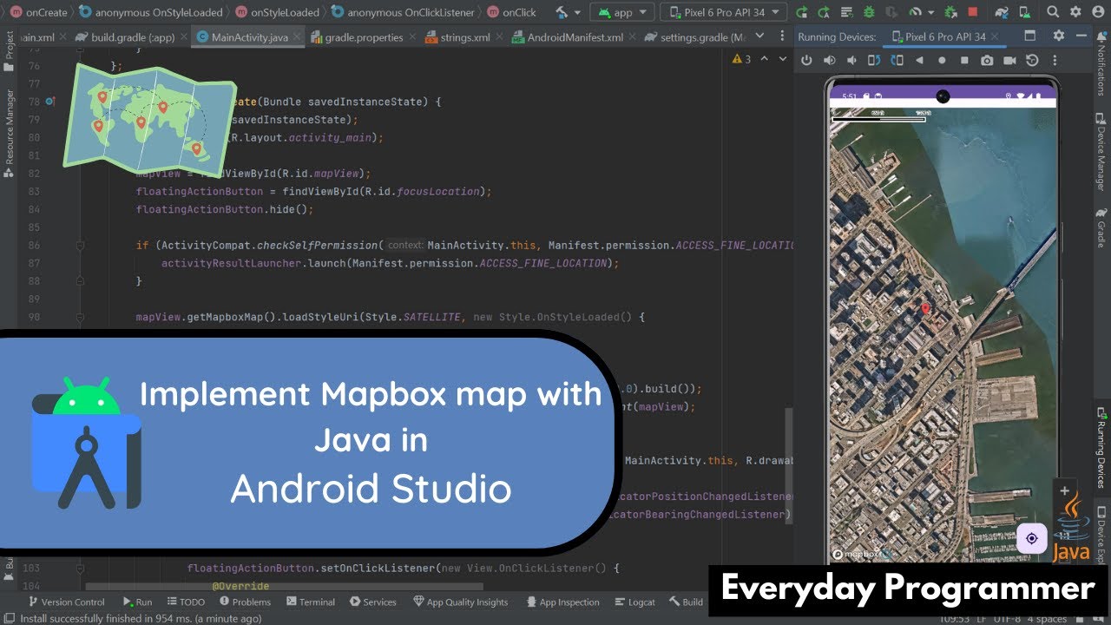Open the Pixel 6 Pro API 34 device dropdown
This screenshot has height=625, width=1111.
pos(724,12)
